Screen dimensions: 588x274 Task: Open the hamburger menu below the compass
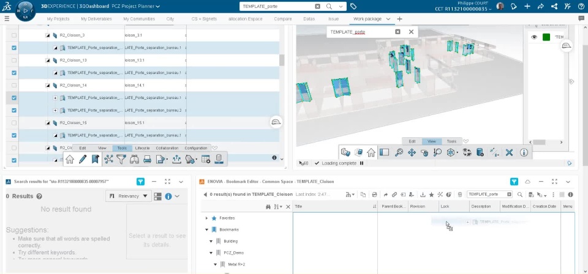click(x=7, y=18)
